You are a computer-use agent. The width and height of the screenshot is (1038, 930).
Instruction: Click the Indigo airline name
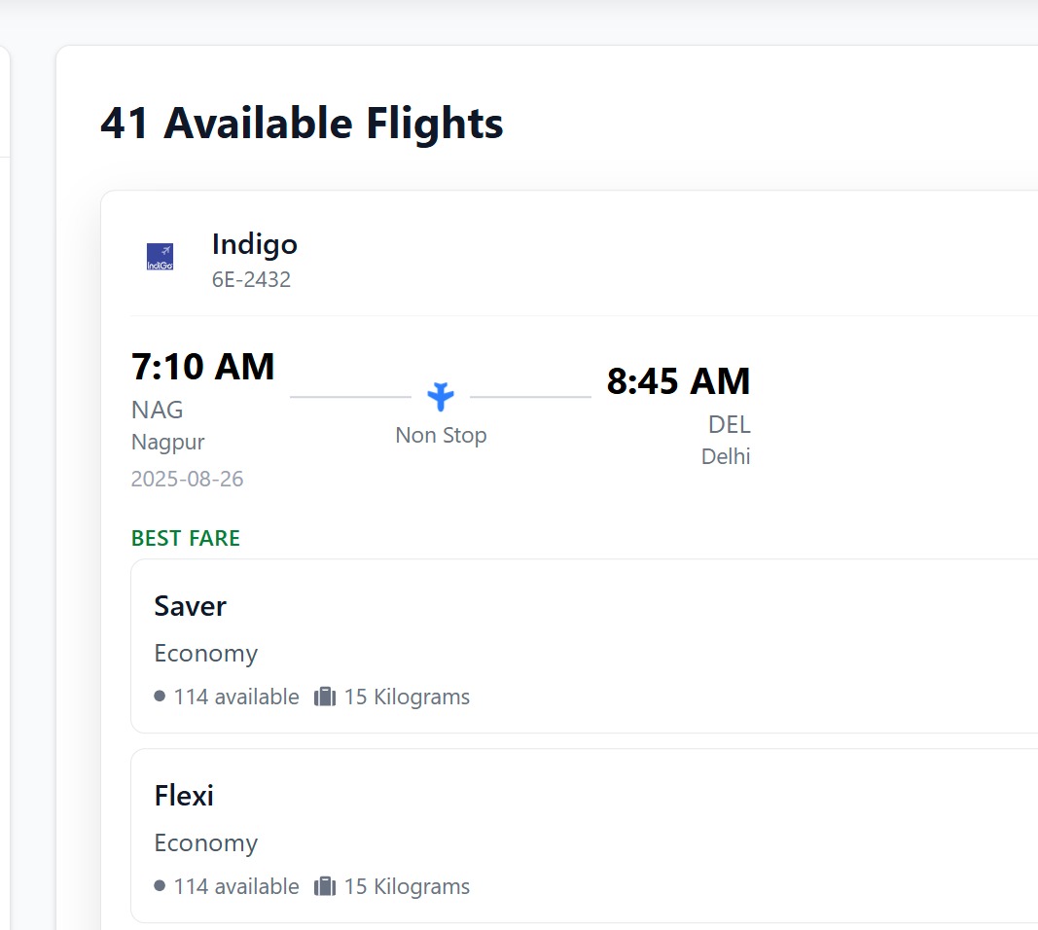pos(255,244)
